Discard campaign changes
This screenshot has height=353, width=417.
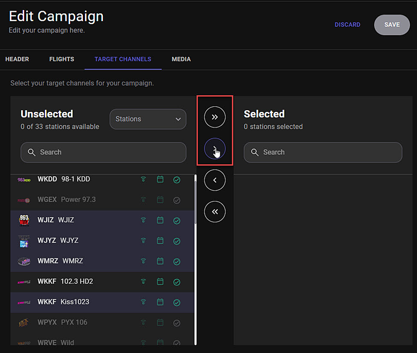(x=348, y=24)
